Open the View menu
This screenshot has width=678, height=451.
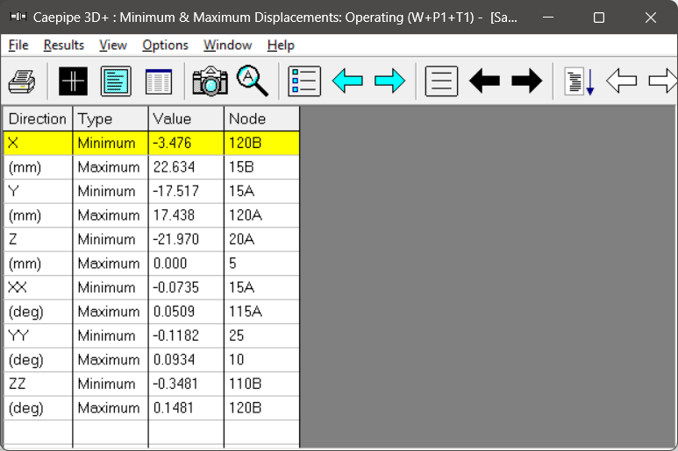113,45
